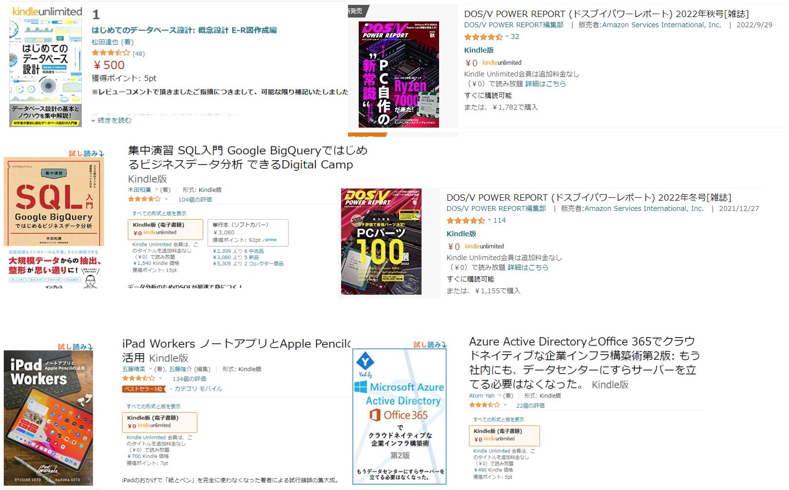Image resolution: width=789 pixels, height=490 pixels.
Task: Click the ベストセラー1位 badge for iPad Workers
Action: (x=144, y=389)
